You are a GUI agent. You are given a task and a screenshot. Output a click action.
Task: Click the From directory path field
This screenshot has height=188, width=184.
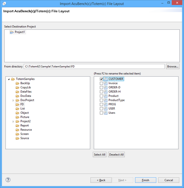pyautogui.click(x=94, y=67)
